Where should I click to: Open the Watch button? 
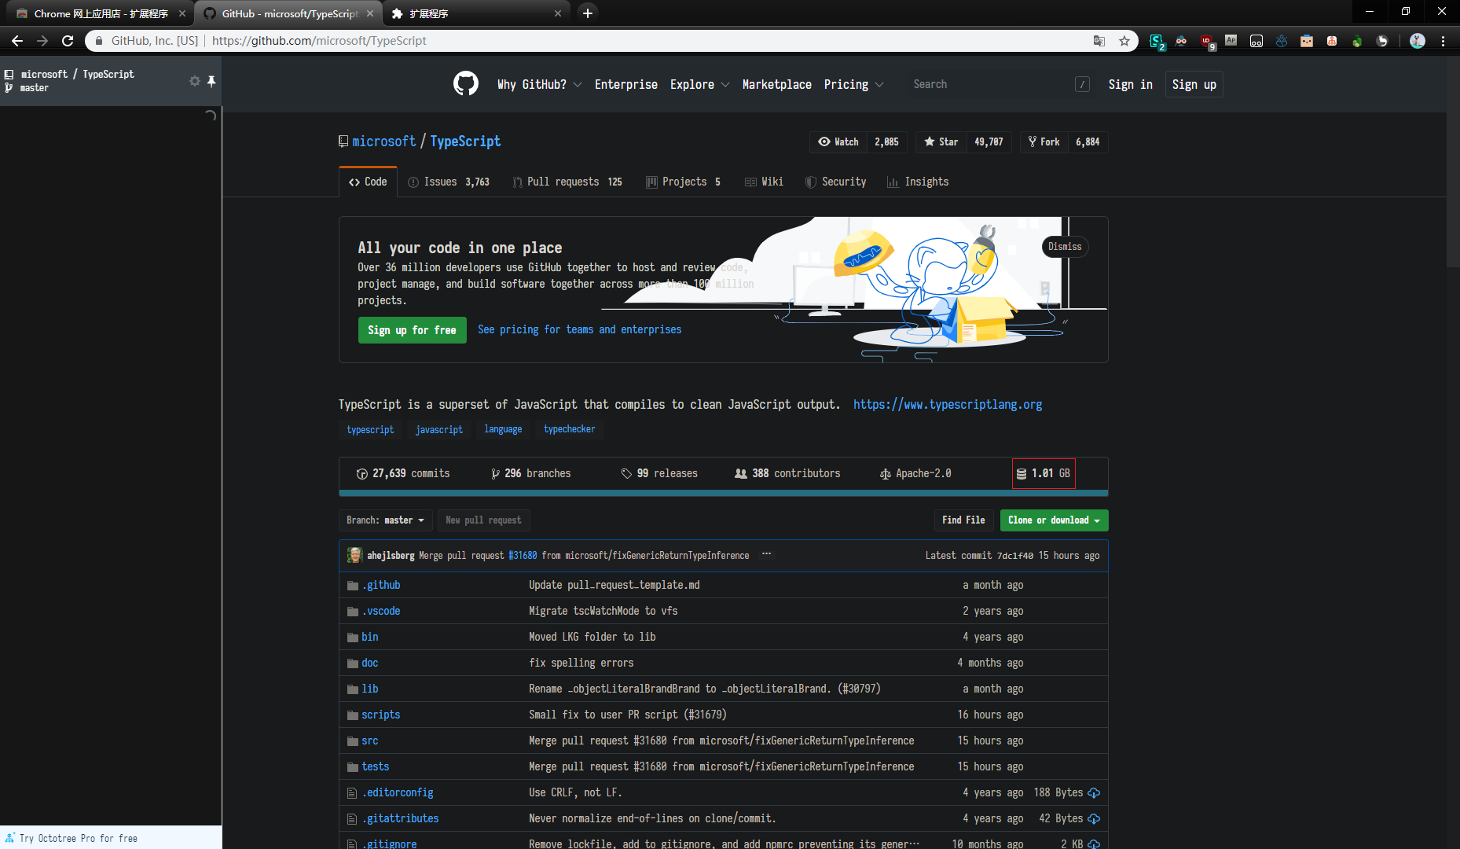(x=838, y=142)
